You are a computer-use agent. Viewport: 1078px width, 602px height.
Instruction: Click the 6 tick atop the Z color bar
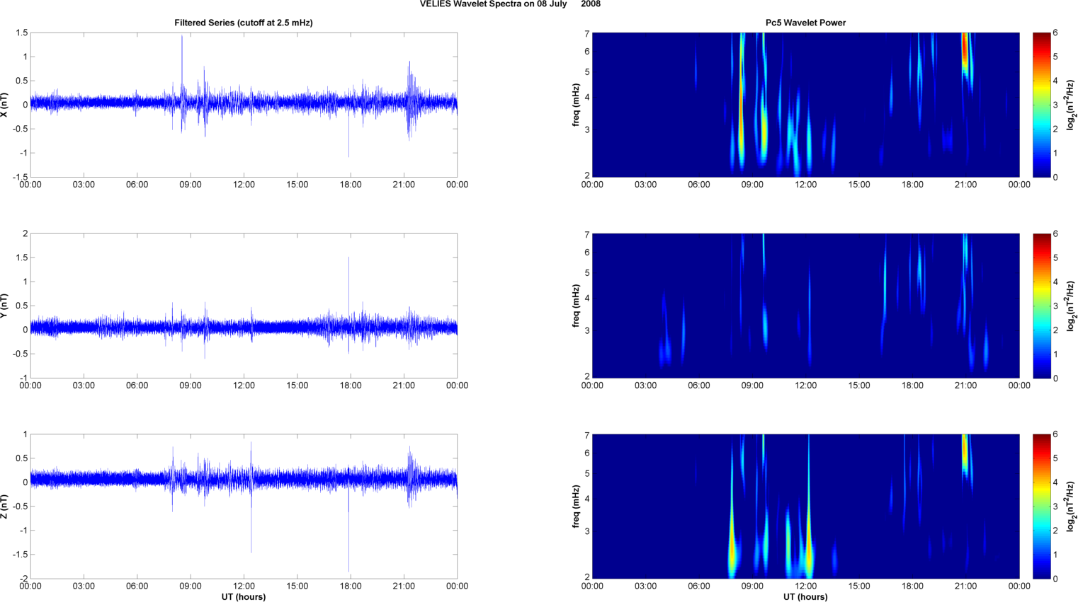coord(1056,434)
